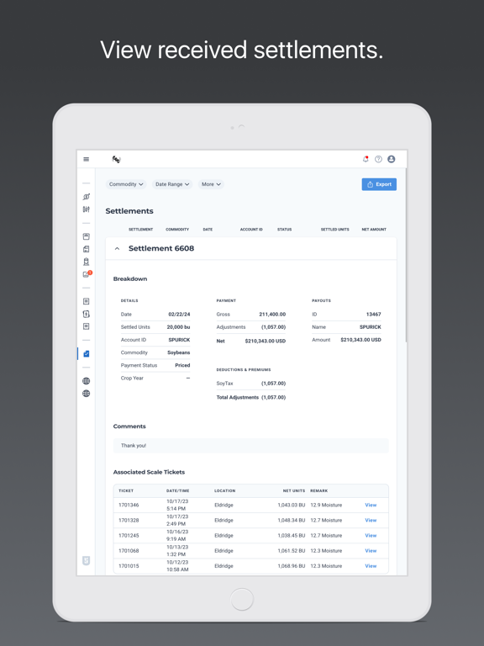Open the help question-mark icon

(378, 159)
